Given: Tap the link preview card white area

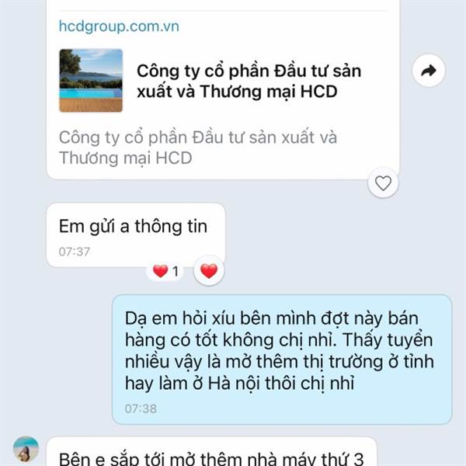Looking at the screenshot, I should click(x=223, y=89).
